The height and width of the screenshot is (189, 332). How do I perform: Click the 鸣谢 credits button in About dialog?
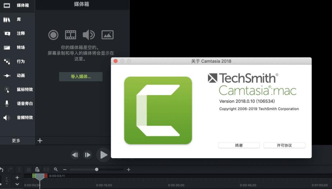pyautogui.click(x=239, y=145)
